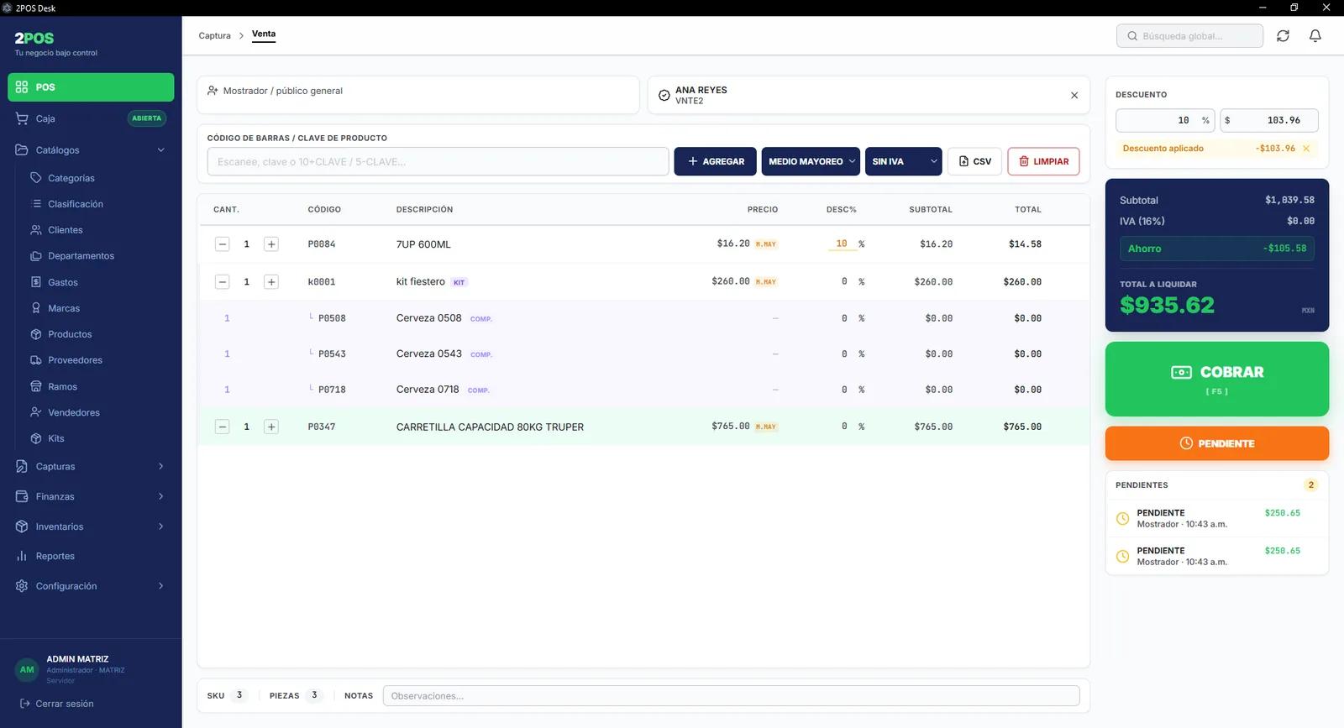Expand the Inventarios menu
The width and height of the screenshot is (1344, 728).
point(91,526)
